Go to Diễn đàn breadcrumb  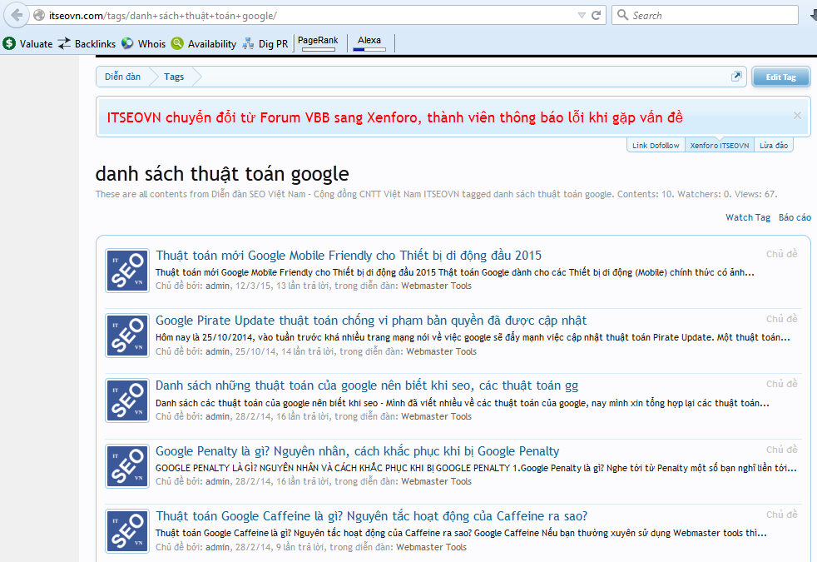click(122, 77)
